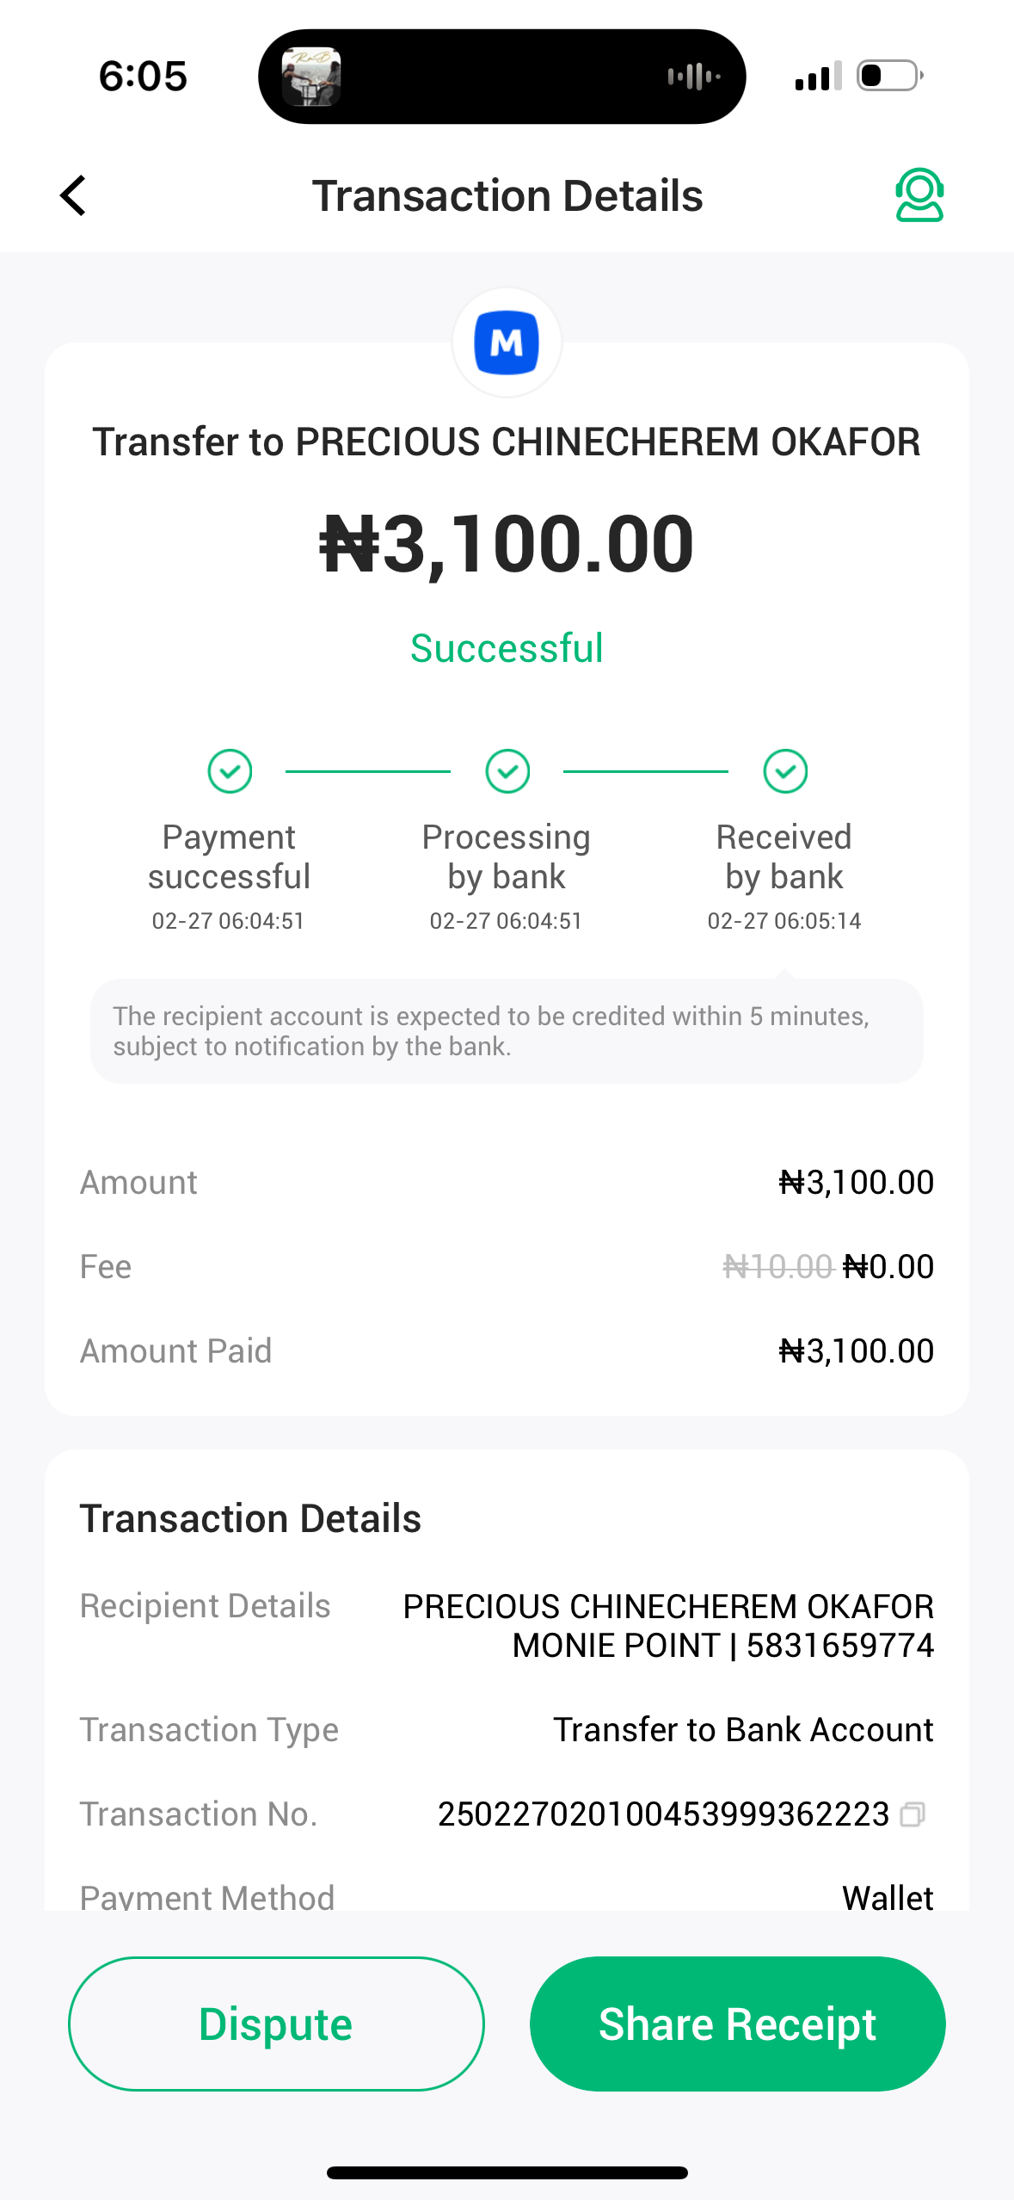Tap the blue Moniepoint bank logo
The height and width of the screenshot is (2200, 1014).
[507, 343]
